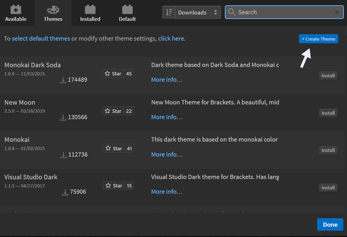Install the Monokai Dark Soda theme

(x=328, y=76)
